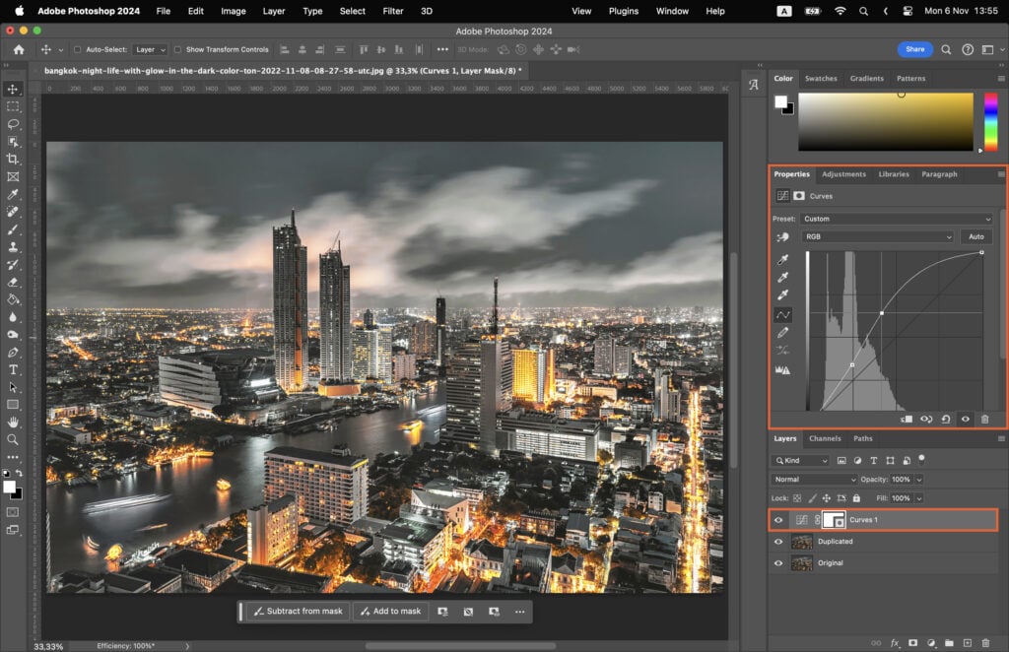
Task: Delete the Curves adjustment via trash icon
Action: click(x=984, y=420)
